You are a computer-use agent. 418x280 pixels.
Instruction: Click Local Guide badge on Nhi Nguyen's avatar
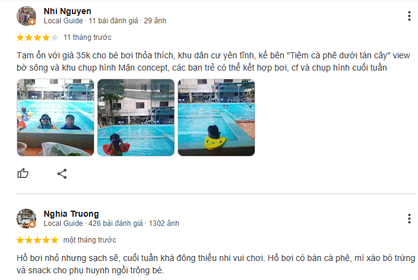[x=33, y=22]
